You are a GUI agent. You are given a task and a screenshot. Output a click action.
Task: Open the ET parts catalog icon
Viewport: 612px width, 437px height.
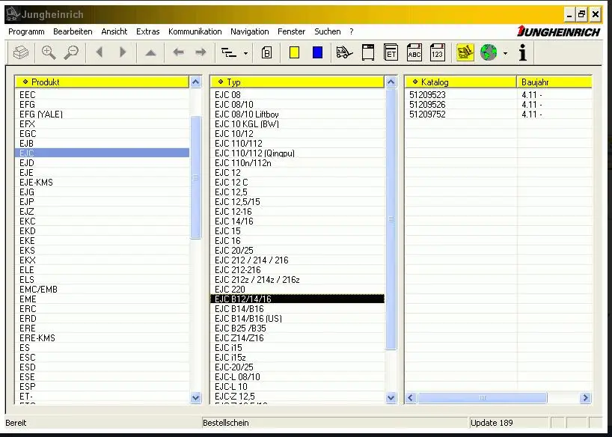(391, 52)
